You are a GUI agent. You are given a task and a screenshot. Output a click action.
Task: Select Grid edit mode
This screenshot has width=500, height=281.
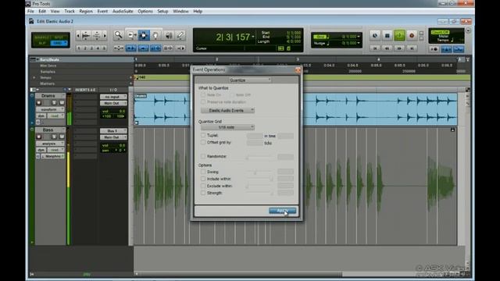(x=59, y=43)
